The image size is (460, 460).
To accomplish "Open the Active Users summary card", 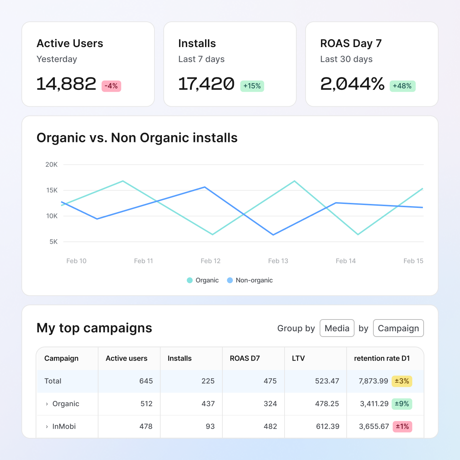I will tap(88, 64).
